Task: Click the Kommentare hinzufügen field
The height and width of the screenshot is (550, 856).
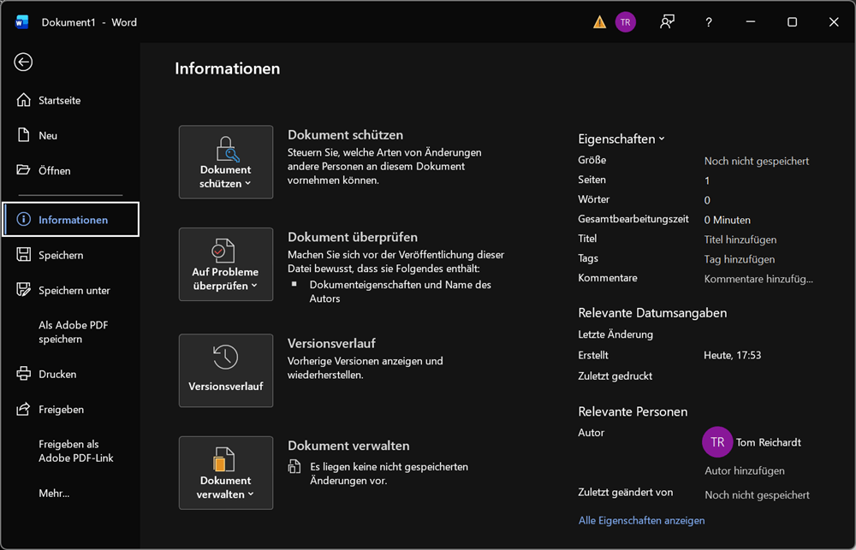Action: (x=758, y=279)
